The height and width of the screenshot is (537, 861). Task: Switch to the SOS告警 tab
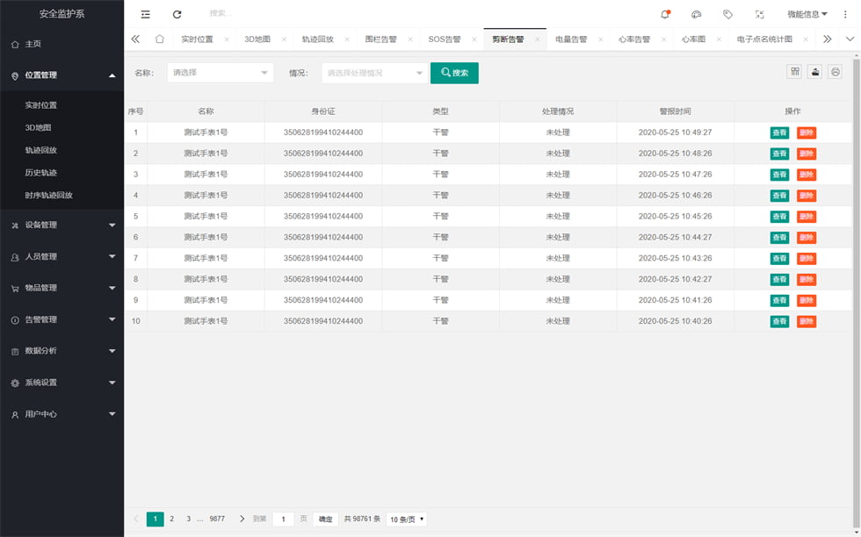444,39
